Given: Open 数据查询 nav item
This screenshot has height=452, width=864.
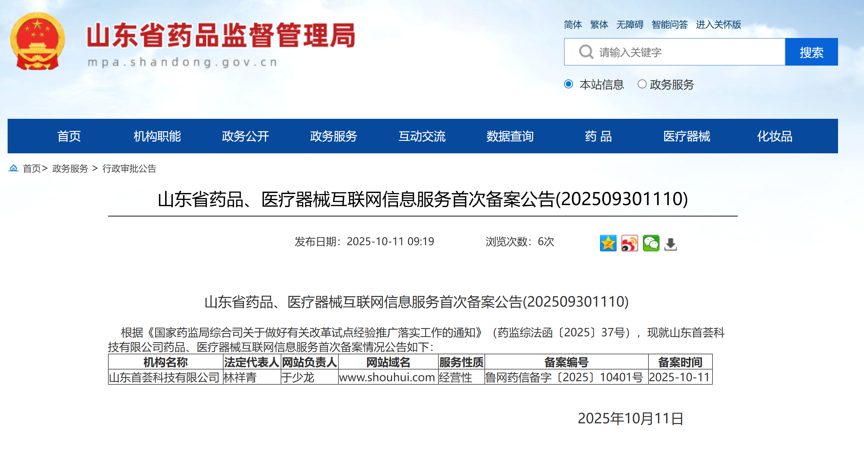Looking at the screenshot, I should coord(510,136).
